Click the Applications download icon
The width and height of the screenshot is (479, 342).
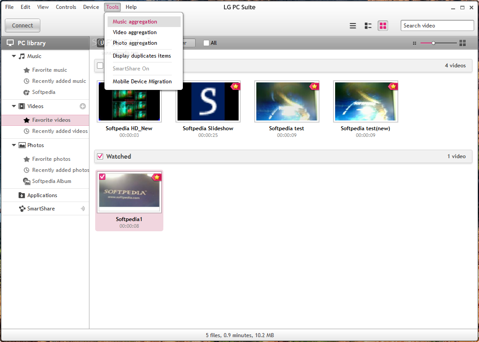22,195
